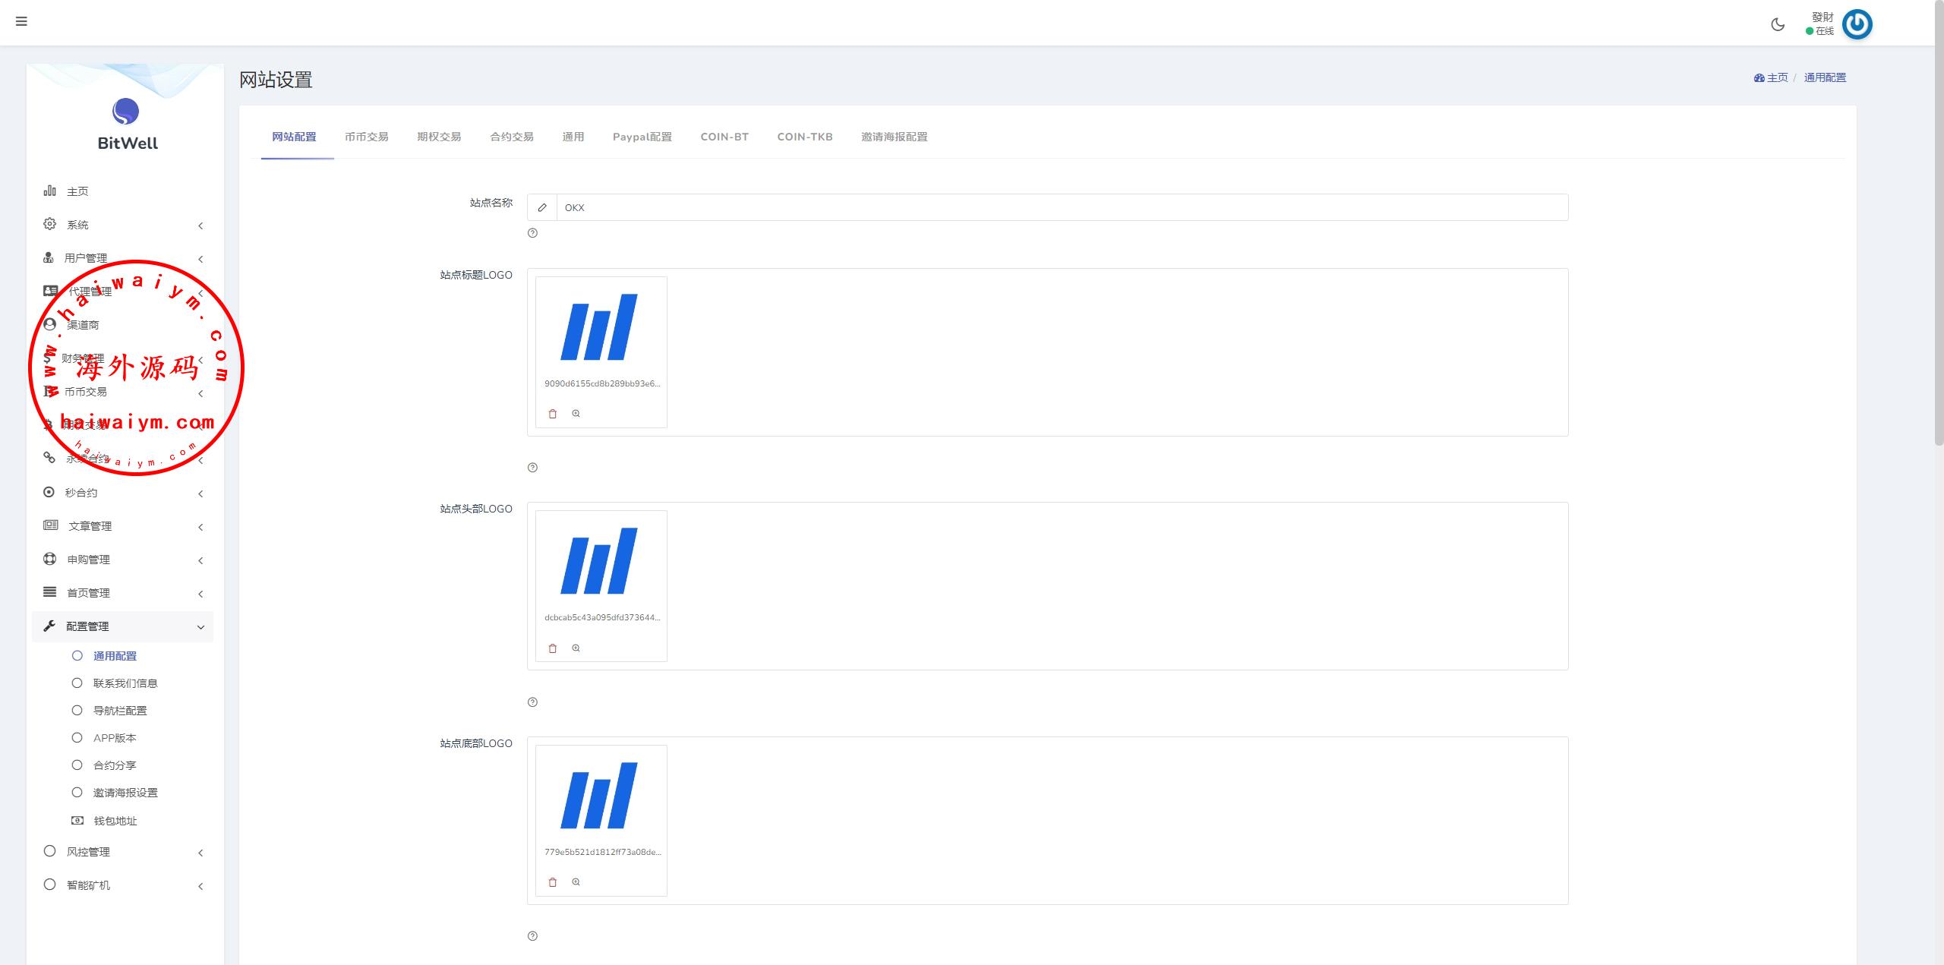Click help icon under 站点名称 field
The image size is (1944, 965).
[x=532, y=233]
